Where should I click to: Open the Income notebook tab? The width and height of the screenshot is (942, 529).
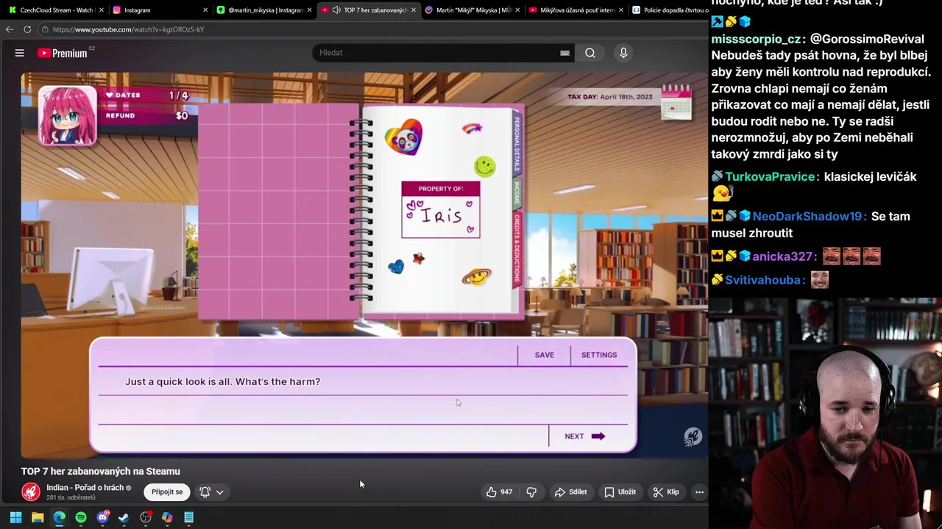tap(517, 193)
